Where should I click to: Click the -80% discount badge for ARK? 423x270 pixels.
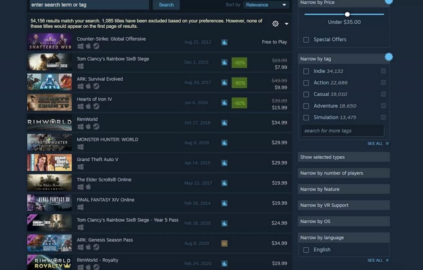[x=239, y=83]
